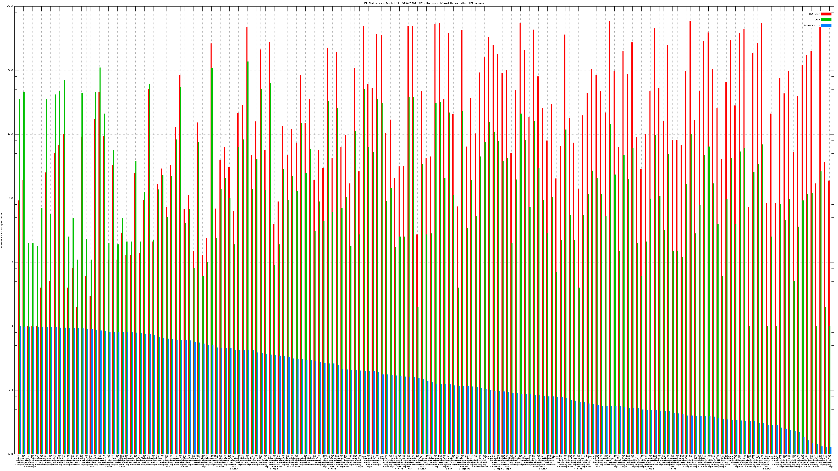Select the 'Score (0..1)' legend label
838x471 pixels.
pos(812,25)
